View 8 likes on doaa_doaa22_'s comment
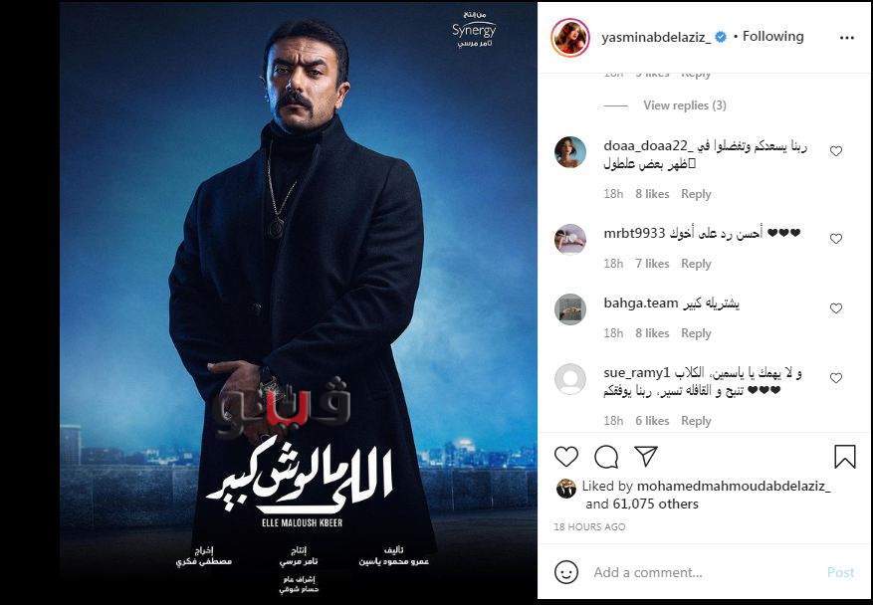The width and height of the screenshot is (873, 605). 652,194
